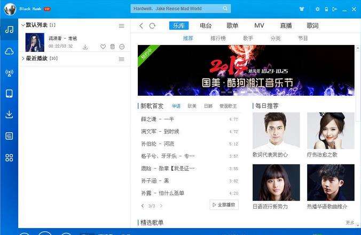The image size is (361, 235).
Task: Toggle the heart favorite on the current song
Action: pos(103,47)
